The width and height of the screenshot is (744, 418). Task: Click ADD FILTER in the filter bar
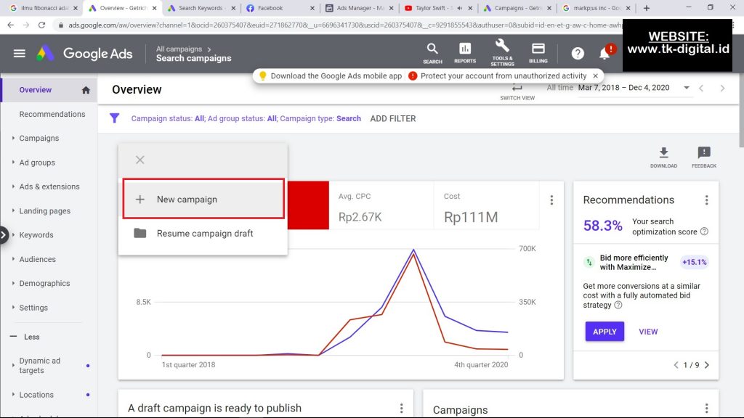(393, 118)
